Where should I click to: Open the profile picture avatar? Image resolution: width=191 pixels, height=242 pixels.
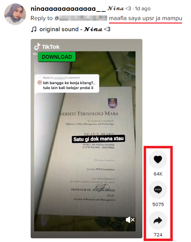tap(15, 14)
